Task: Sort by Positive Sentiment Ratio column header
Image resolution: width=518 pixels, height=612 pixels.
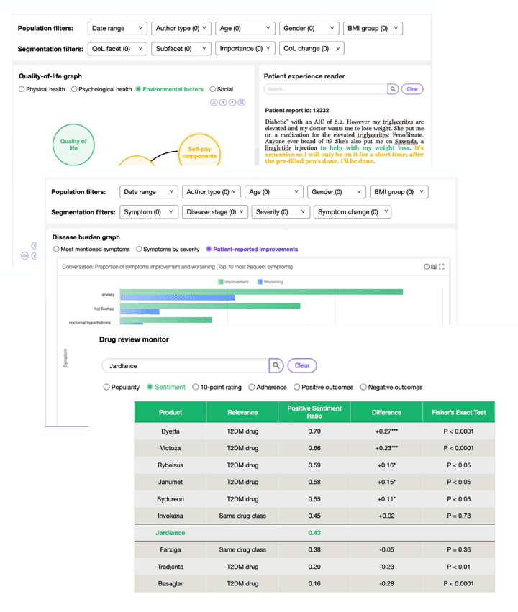Action: tap(315, 412)
